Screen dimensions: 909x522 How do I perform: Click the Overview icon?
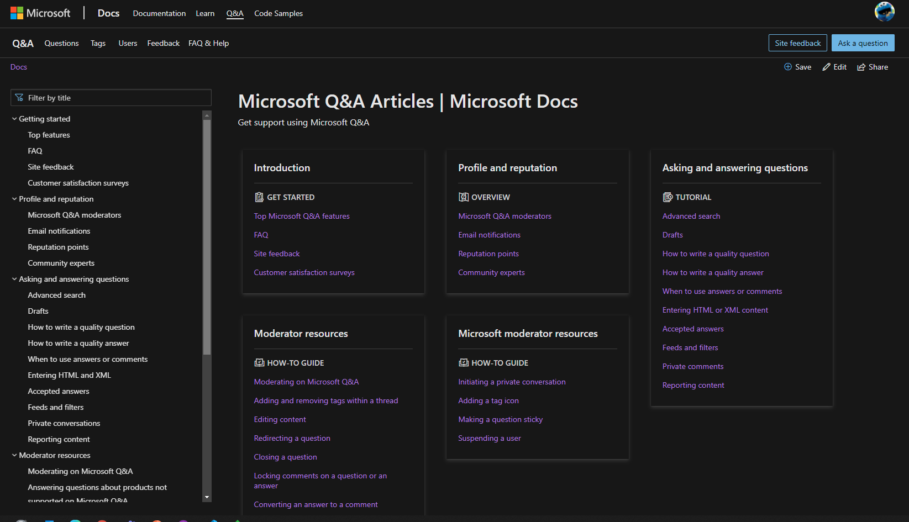pyautogui.click(x=463, y=197)
